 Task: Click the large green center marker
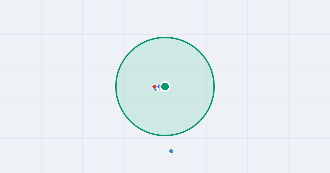[165, 87]
